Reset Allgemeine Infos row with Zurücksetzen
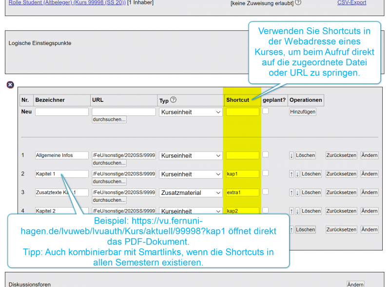This screenshot has width=390, height=287. (341, 155)
